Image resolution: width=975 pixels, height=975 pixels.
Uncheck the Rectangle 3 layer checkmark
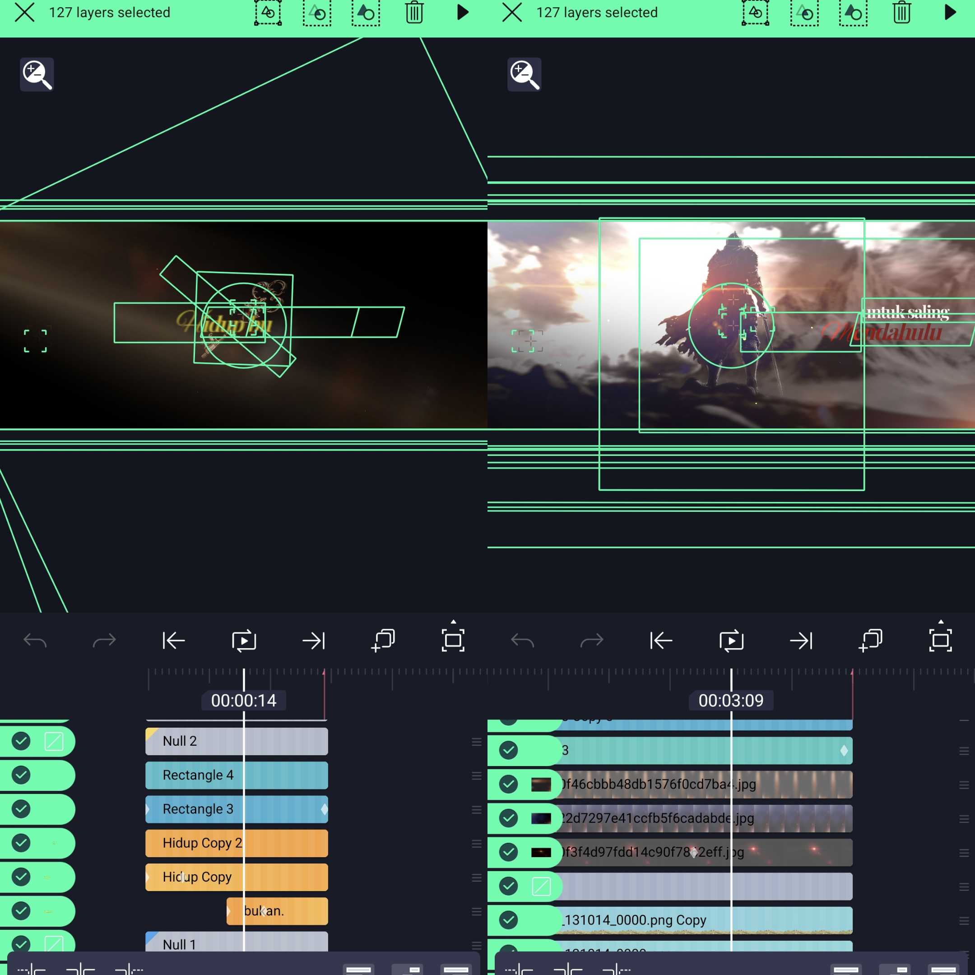[x=21, y=809]
